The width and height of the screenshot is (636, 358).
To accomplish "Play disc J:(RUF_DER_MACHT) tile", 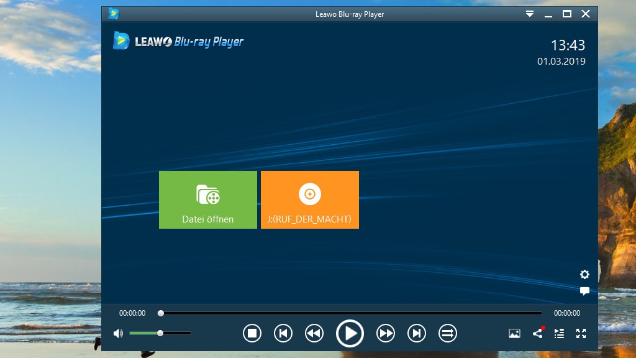I will pos(310,200).
